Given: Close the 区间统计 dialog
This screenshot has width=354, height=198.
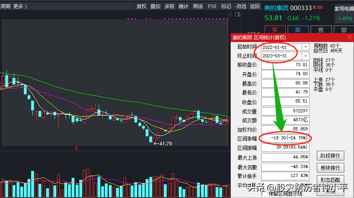Looking at the screenshot, I should click(350, 37).
